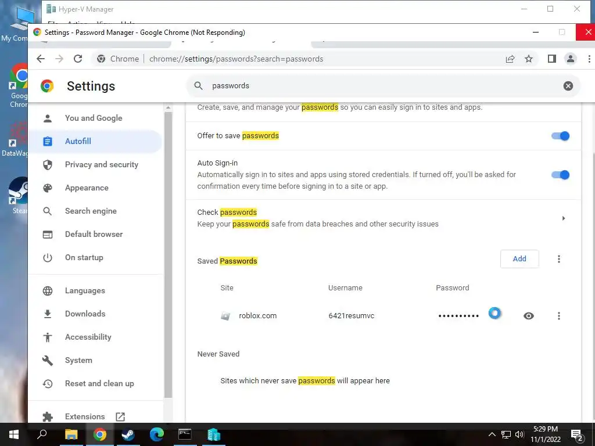The image size is (595, 446).
Task: Click the roblox.com site name
Action: (257, 316)
